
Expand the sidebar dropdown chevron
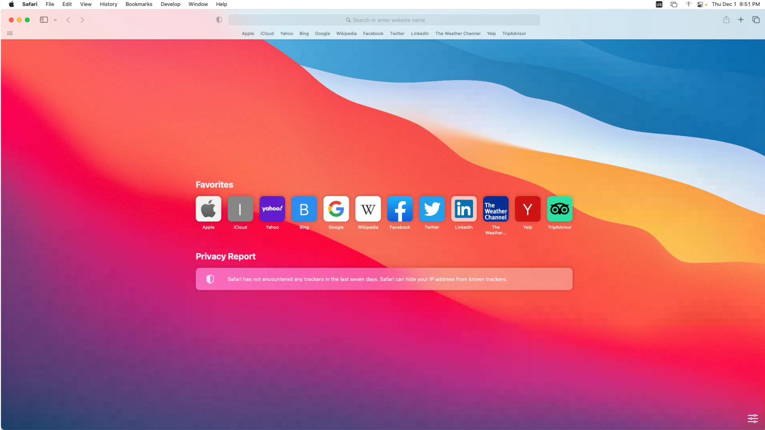click(x=55, y=20)
